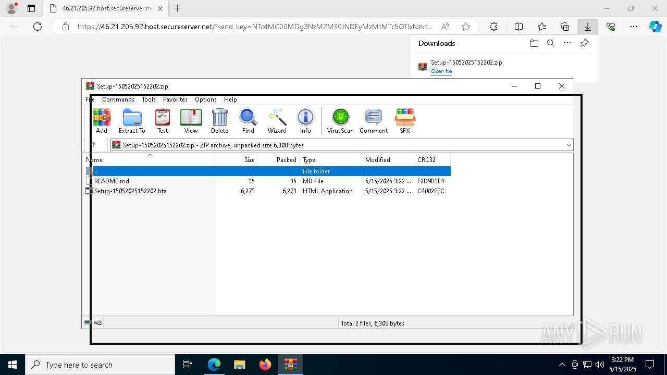Image resolution: width=667 pixels, height=375 pixels.
Task: Open the Help menu
Action: click(230, 99)
